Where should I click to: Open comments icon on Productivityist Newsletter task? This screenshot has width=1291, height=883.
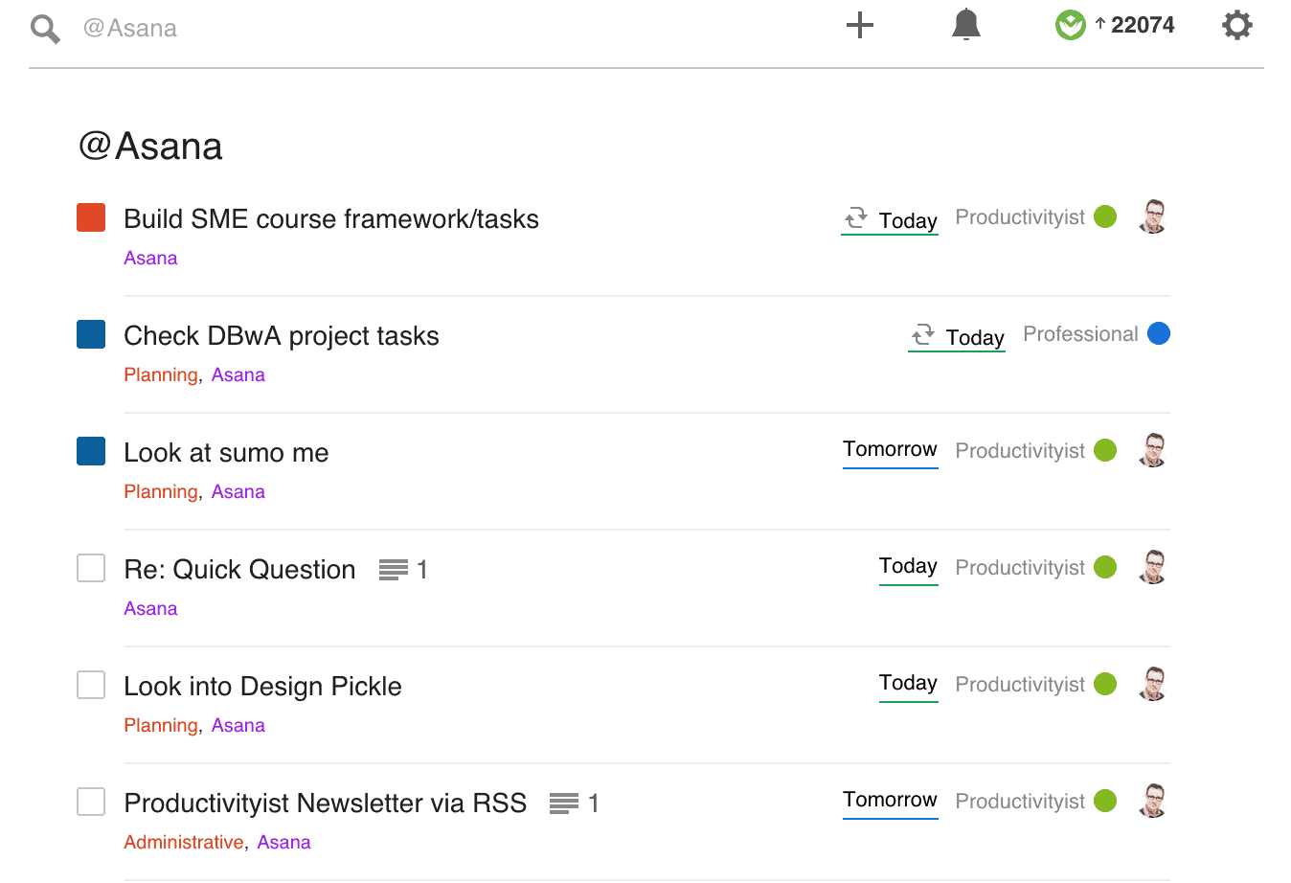point(563,804)
